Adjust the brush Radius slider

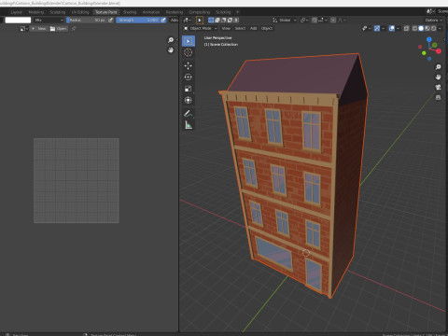coord(87,20)
